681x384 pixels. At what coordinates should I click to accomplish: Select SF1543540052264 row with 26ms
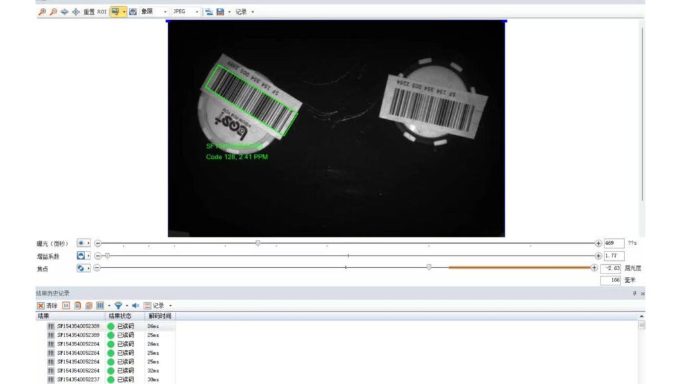tap(106, 344)
